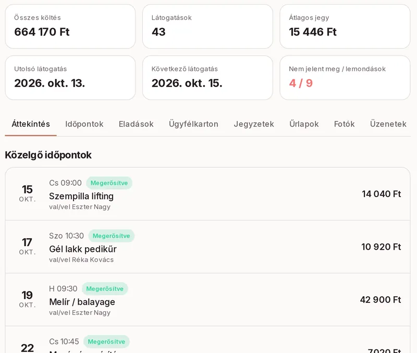Open the Űrlapok tab

304,124
